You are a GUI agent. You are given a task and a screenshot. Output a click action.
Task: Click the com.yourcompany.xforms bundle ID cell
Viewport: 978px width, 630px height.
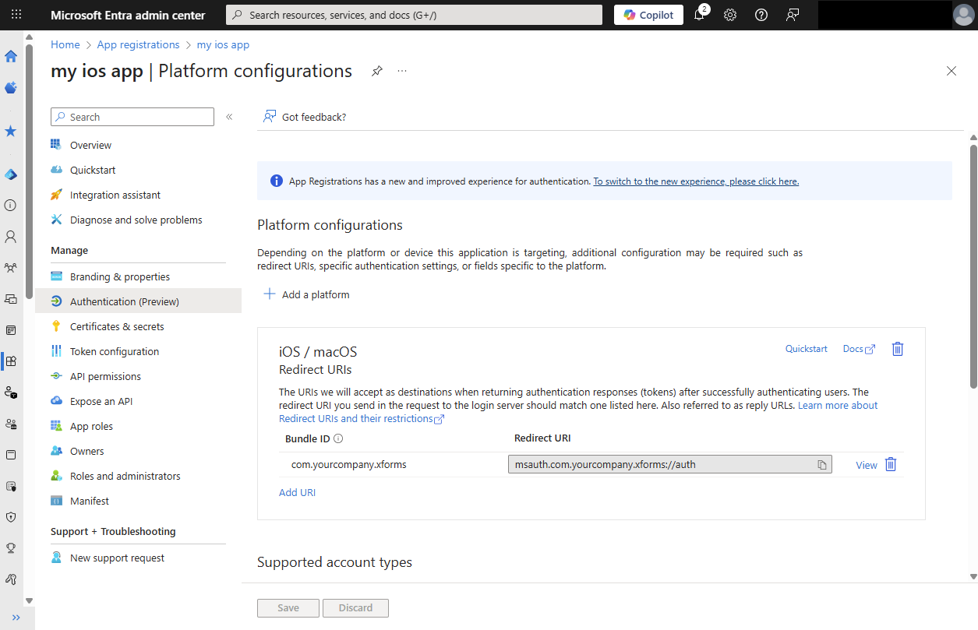tap(349, 465)
